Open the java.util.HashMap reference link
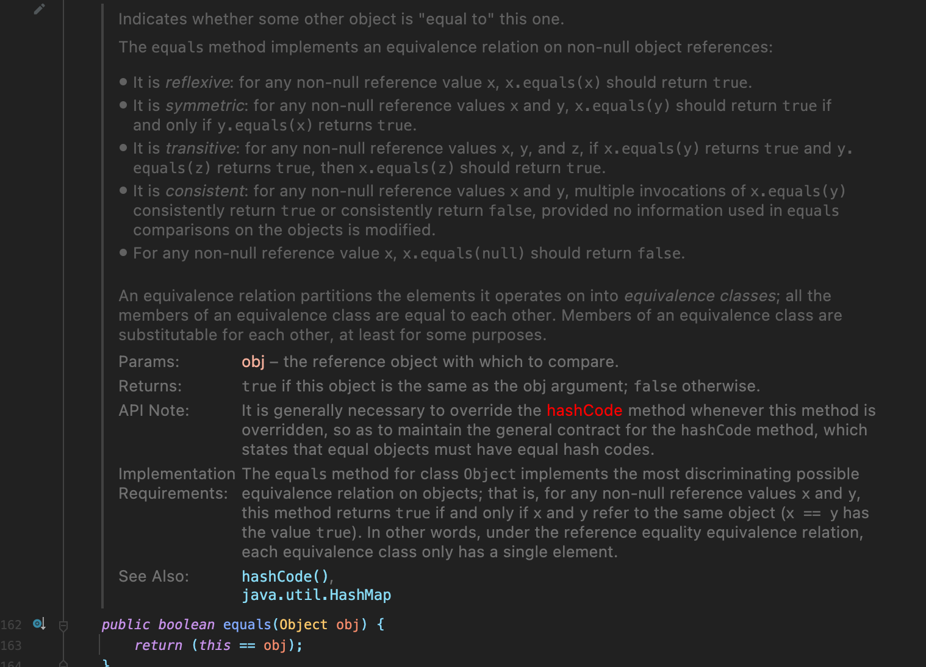 316,595
